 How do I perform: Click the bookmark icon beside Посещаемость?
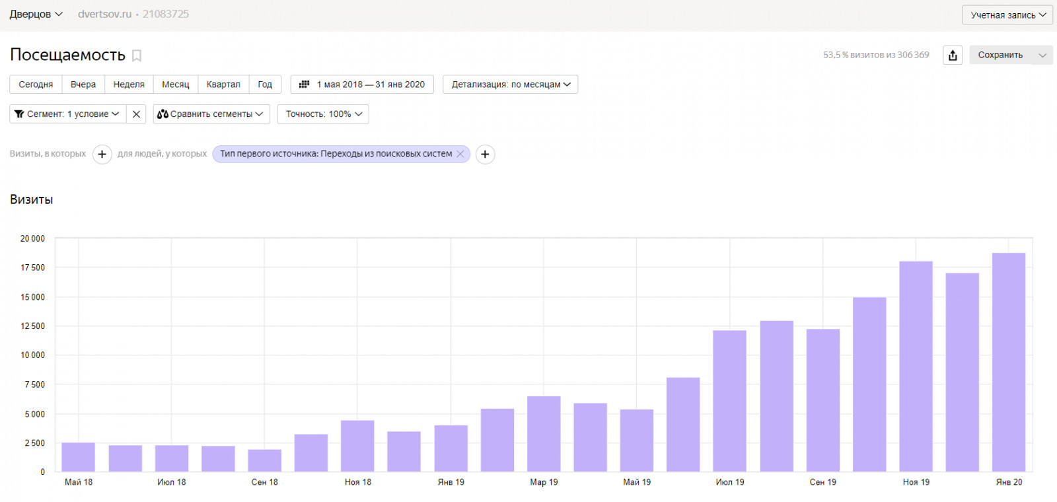[x=137, y=55]
